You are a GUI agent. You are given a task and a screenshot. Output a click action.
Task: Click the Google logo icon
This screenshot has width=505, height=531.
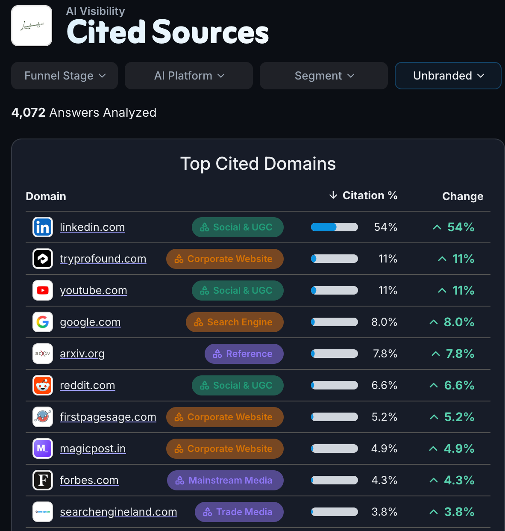coord(43,322)
